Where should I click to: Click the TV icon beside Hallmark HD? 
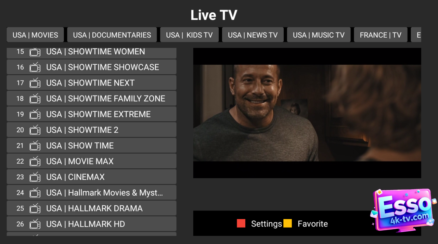(35, 224)
